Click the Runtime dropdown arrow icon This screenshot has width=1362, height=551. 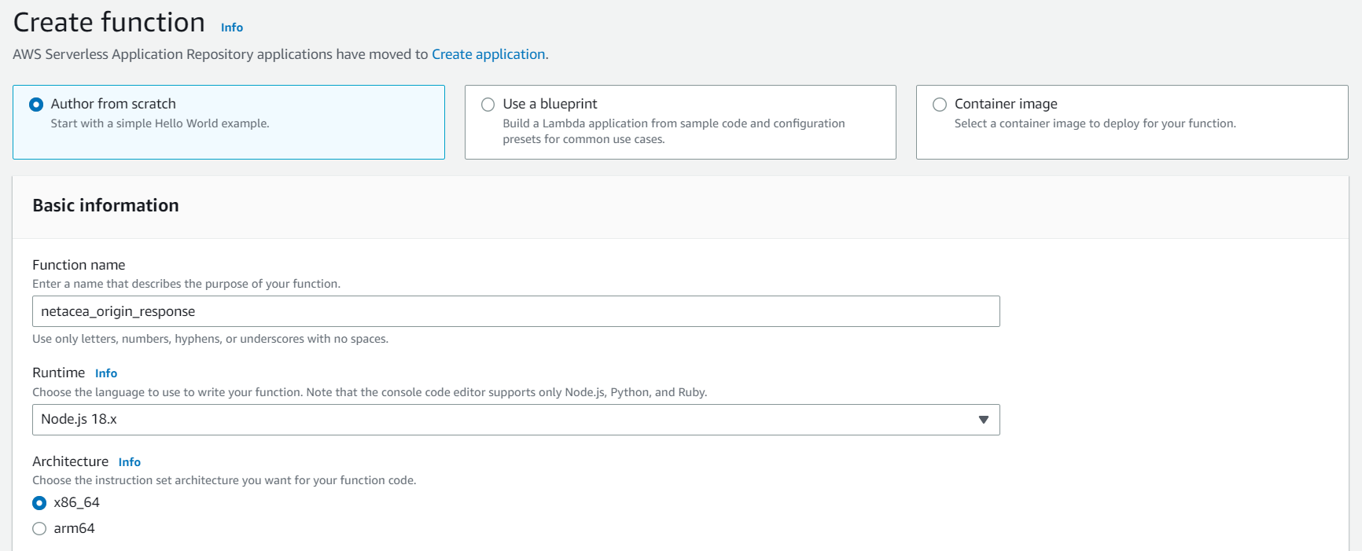[983, 420]
